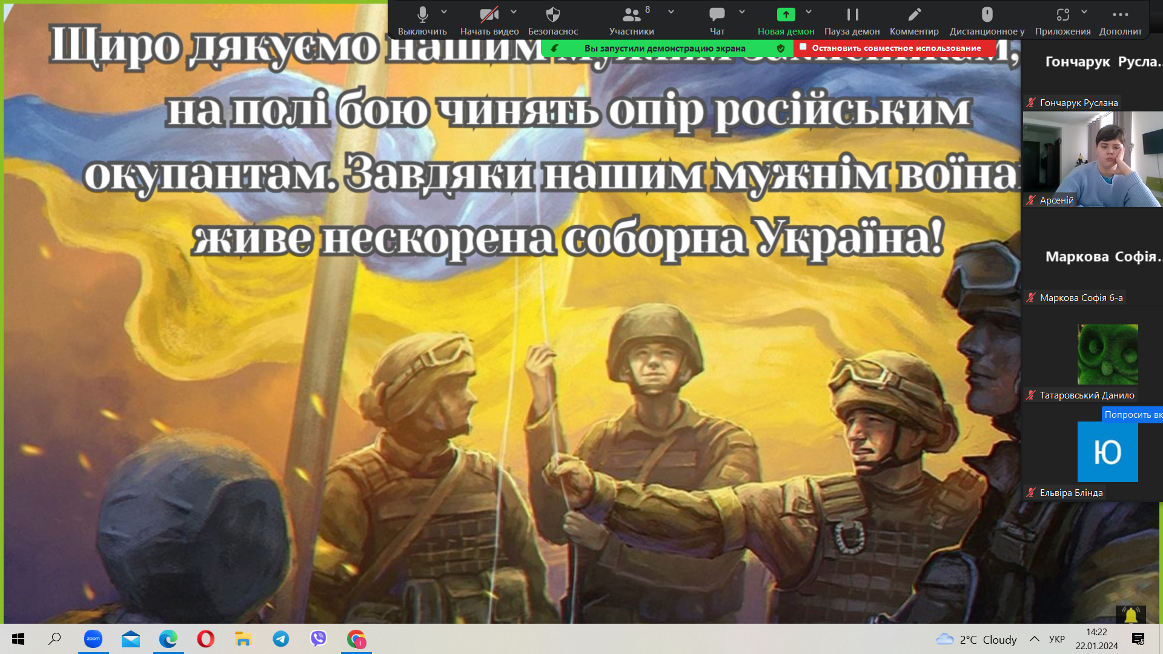Open the Комментировать annotate pencil tool
This screenshot has height=654, width=1163.
pos(914,21)
